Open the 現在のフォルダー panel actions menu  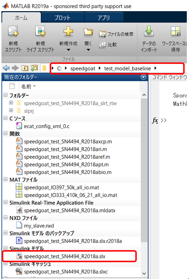(x=143, y=77)
